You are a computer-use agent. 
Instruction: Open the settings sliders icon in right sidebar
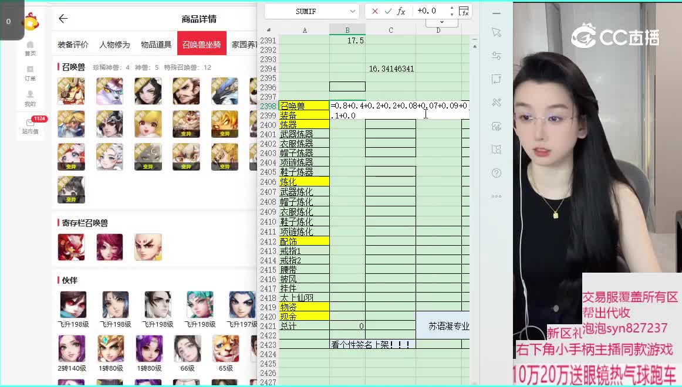pyautogui.click(x=497, y=55)
